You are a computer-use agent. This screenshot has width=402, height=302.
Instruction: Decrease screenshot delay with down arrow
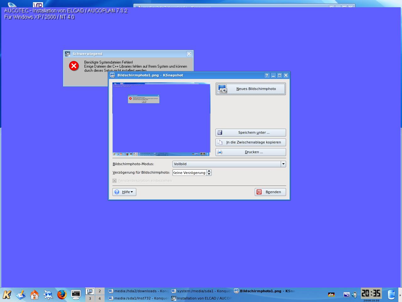[x=209, y=174]
